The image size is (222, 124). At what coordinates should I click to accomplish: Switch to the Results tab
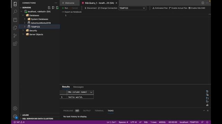pos(66,87)
